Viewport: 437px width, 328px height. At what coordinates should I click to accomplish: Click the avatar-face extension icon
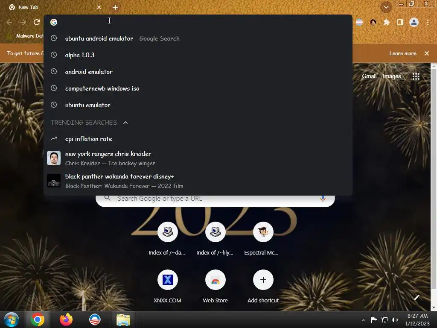(x=373, y=22)
